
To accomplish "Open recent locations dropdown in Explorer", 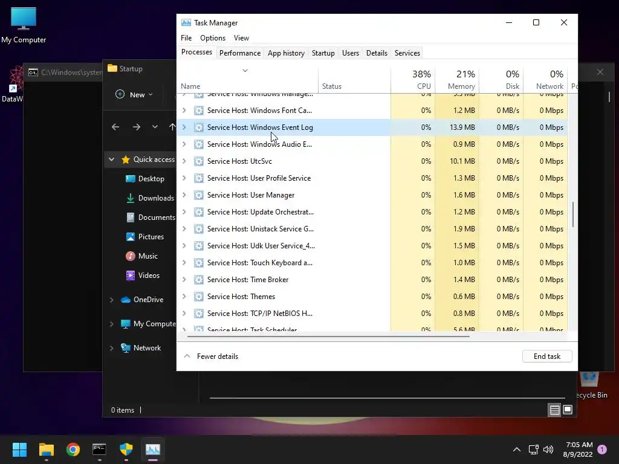I will click(155, 127).
